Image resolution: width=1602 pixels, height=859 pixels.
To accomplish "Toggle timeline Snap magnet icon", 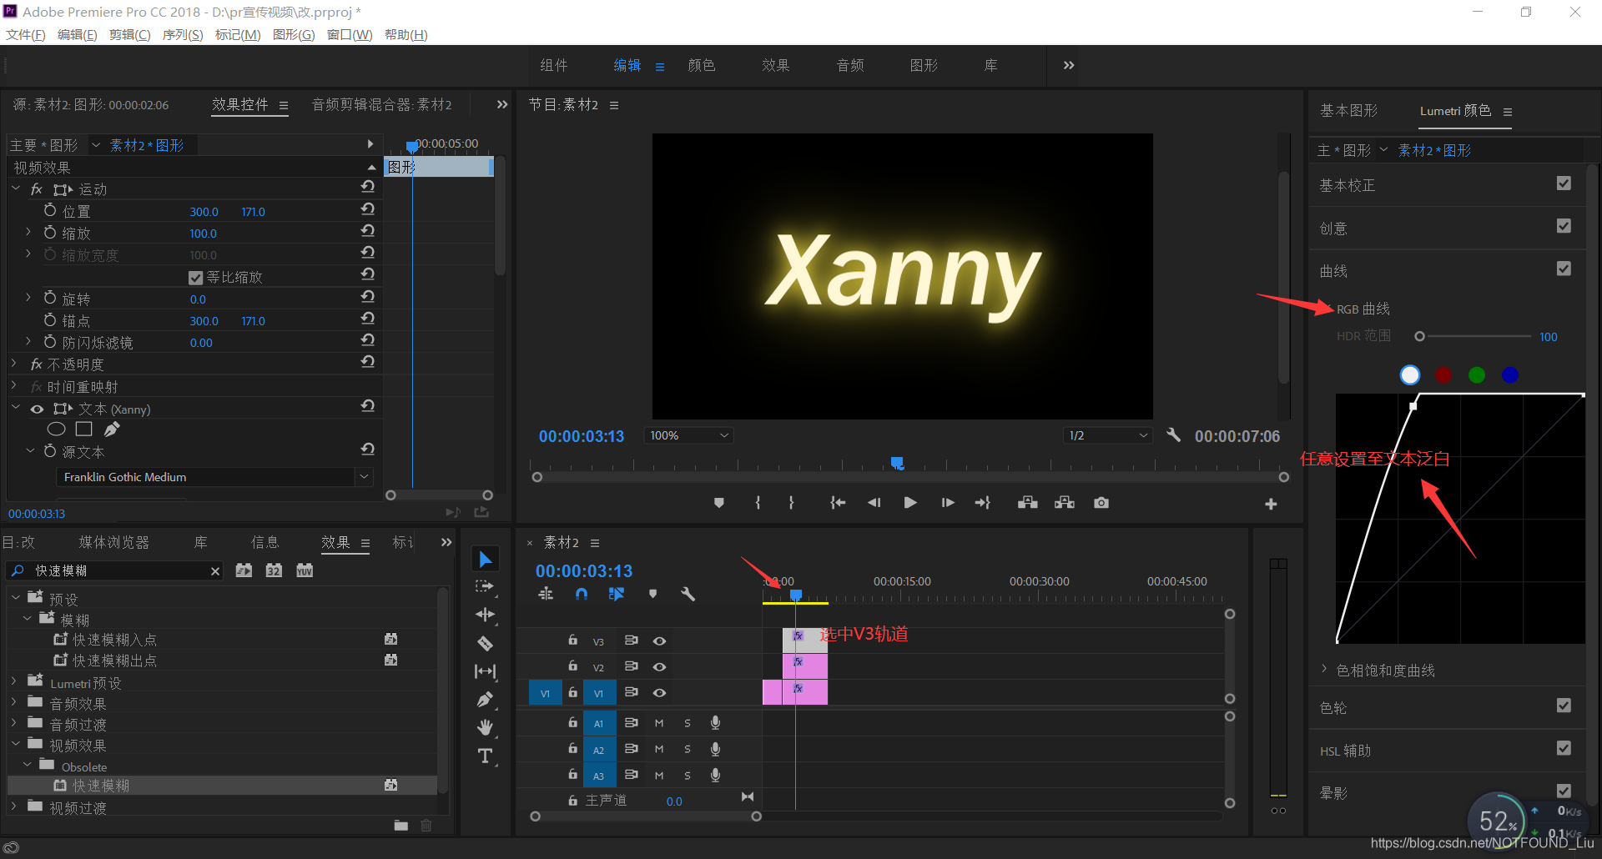I will 582,594.
